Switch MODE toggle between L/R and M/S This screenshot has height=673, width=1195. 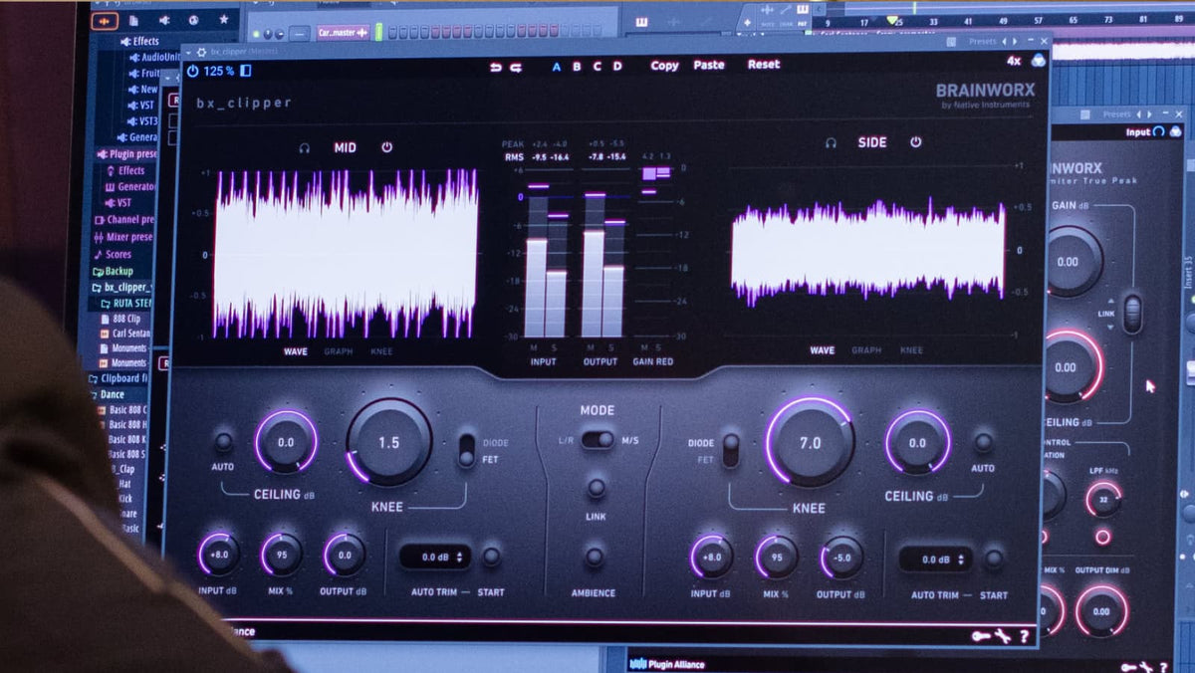click(x=597, y=439)
